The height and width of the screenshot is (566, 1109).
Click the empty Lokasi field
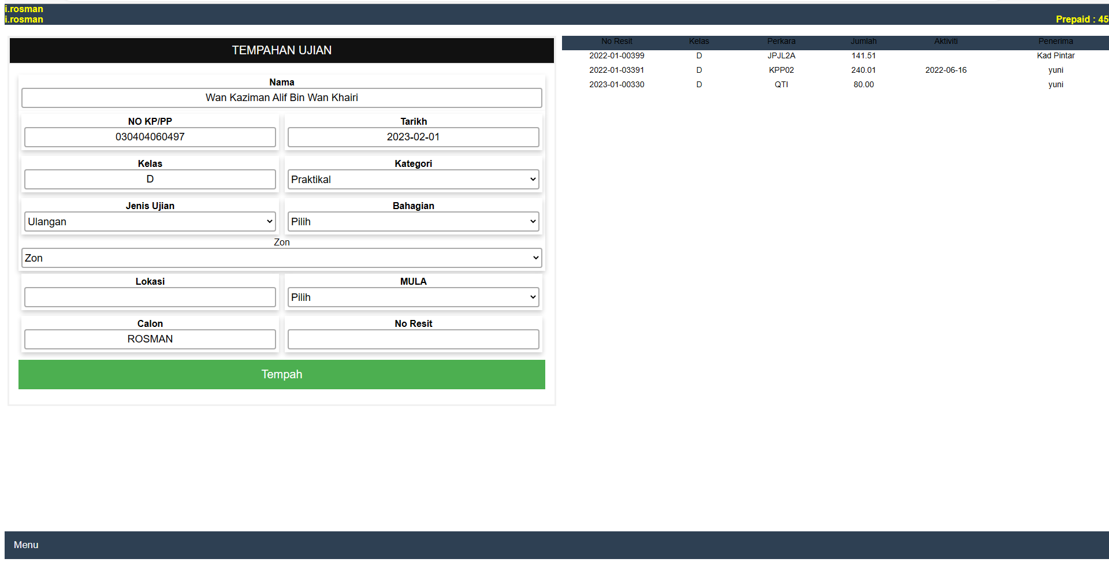(150, 297)
